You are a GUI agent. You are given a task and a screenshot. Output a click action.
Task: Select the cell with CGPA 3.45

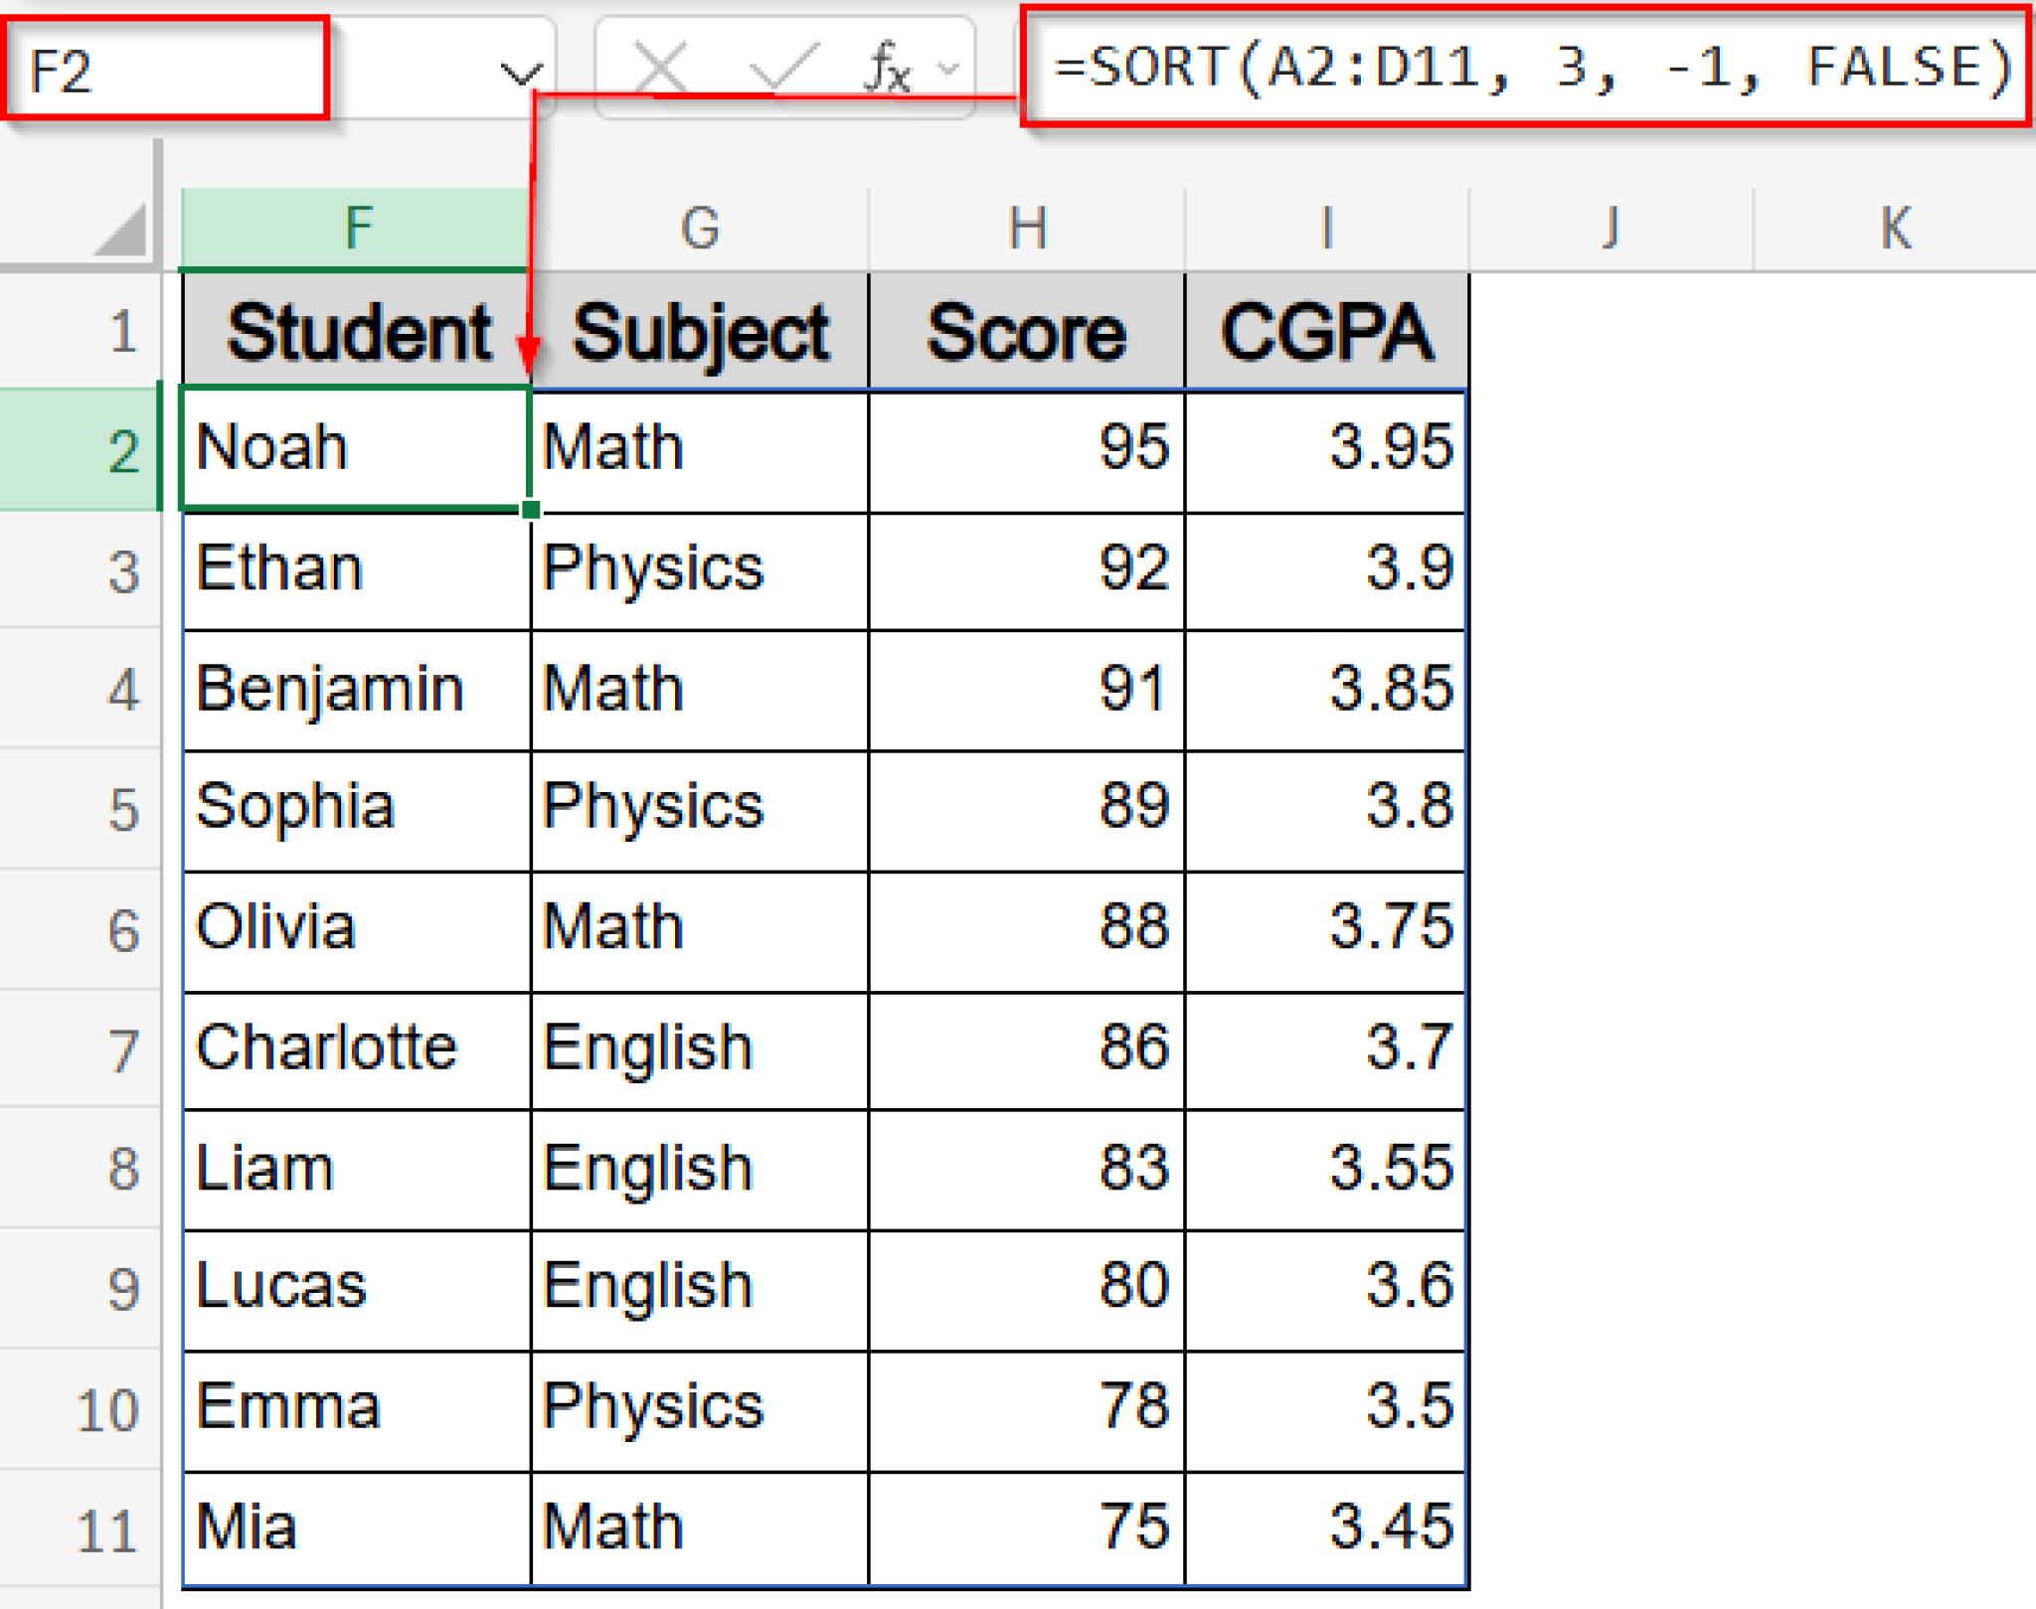click(1327, 1530)
